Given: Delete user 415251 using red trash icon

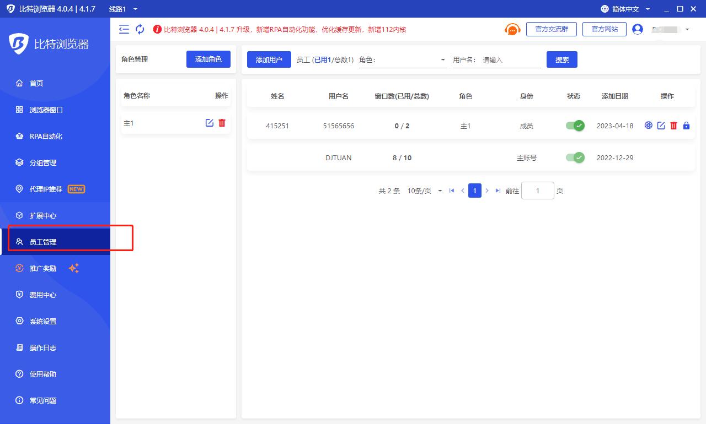Looking at the screenshot, I should tap(673, 126).
